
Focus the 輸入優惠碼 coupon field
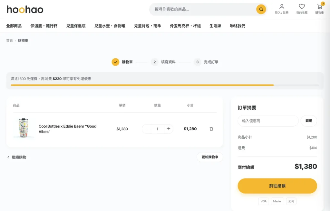[268, 121]
